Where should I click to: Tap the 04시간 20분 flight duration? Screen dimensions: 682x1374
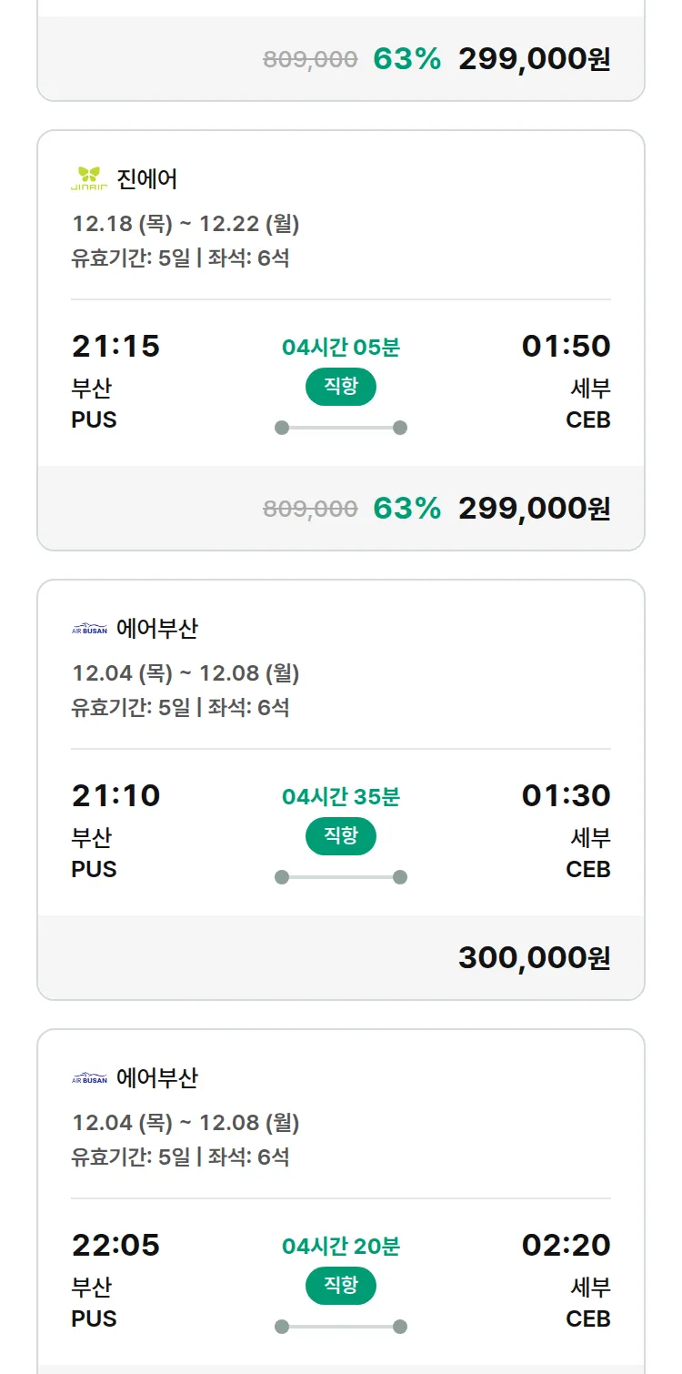(341, 1247)
